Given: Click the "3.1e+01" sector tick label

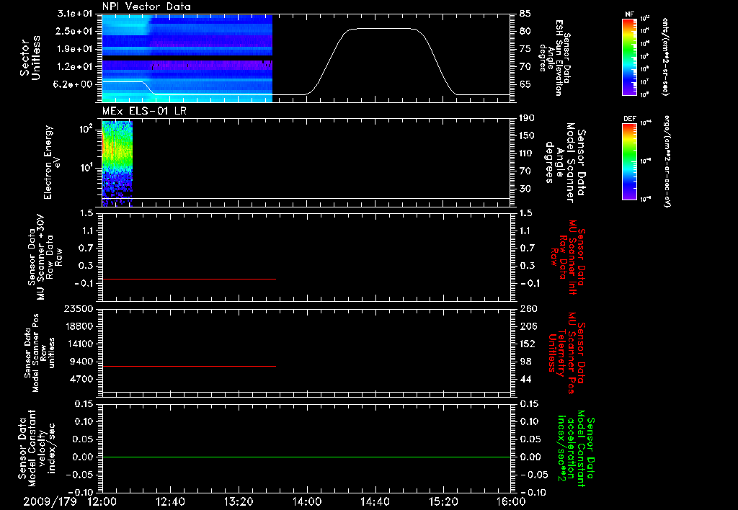Looking at the screenshot, I should point(74,14).
